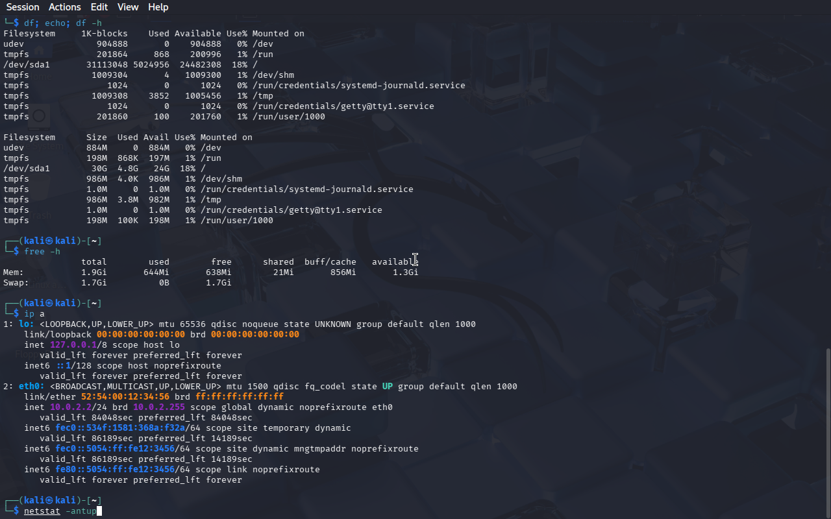Click the free -h command text

tap(42, 252)
